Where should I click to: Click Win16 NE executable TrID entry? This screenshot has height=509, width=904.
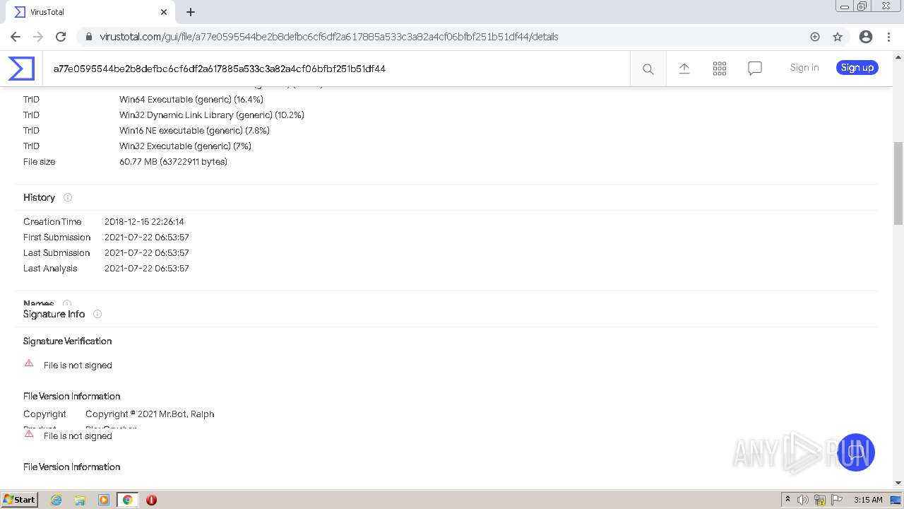point(194,131)
